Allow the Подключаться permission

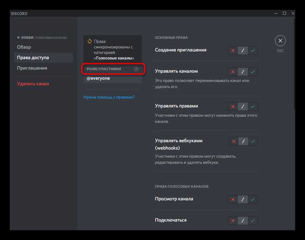click(x=253, y=221)
